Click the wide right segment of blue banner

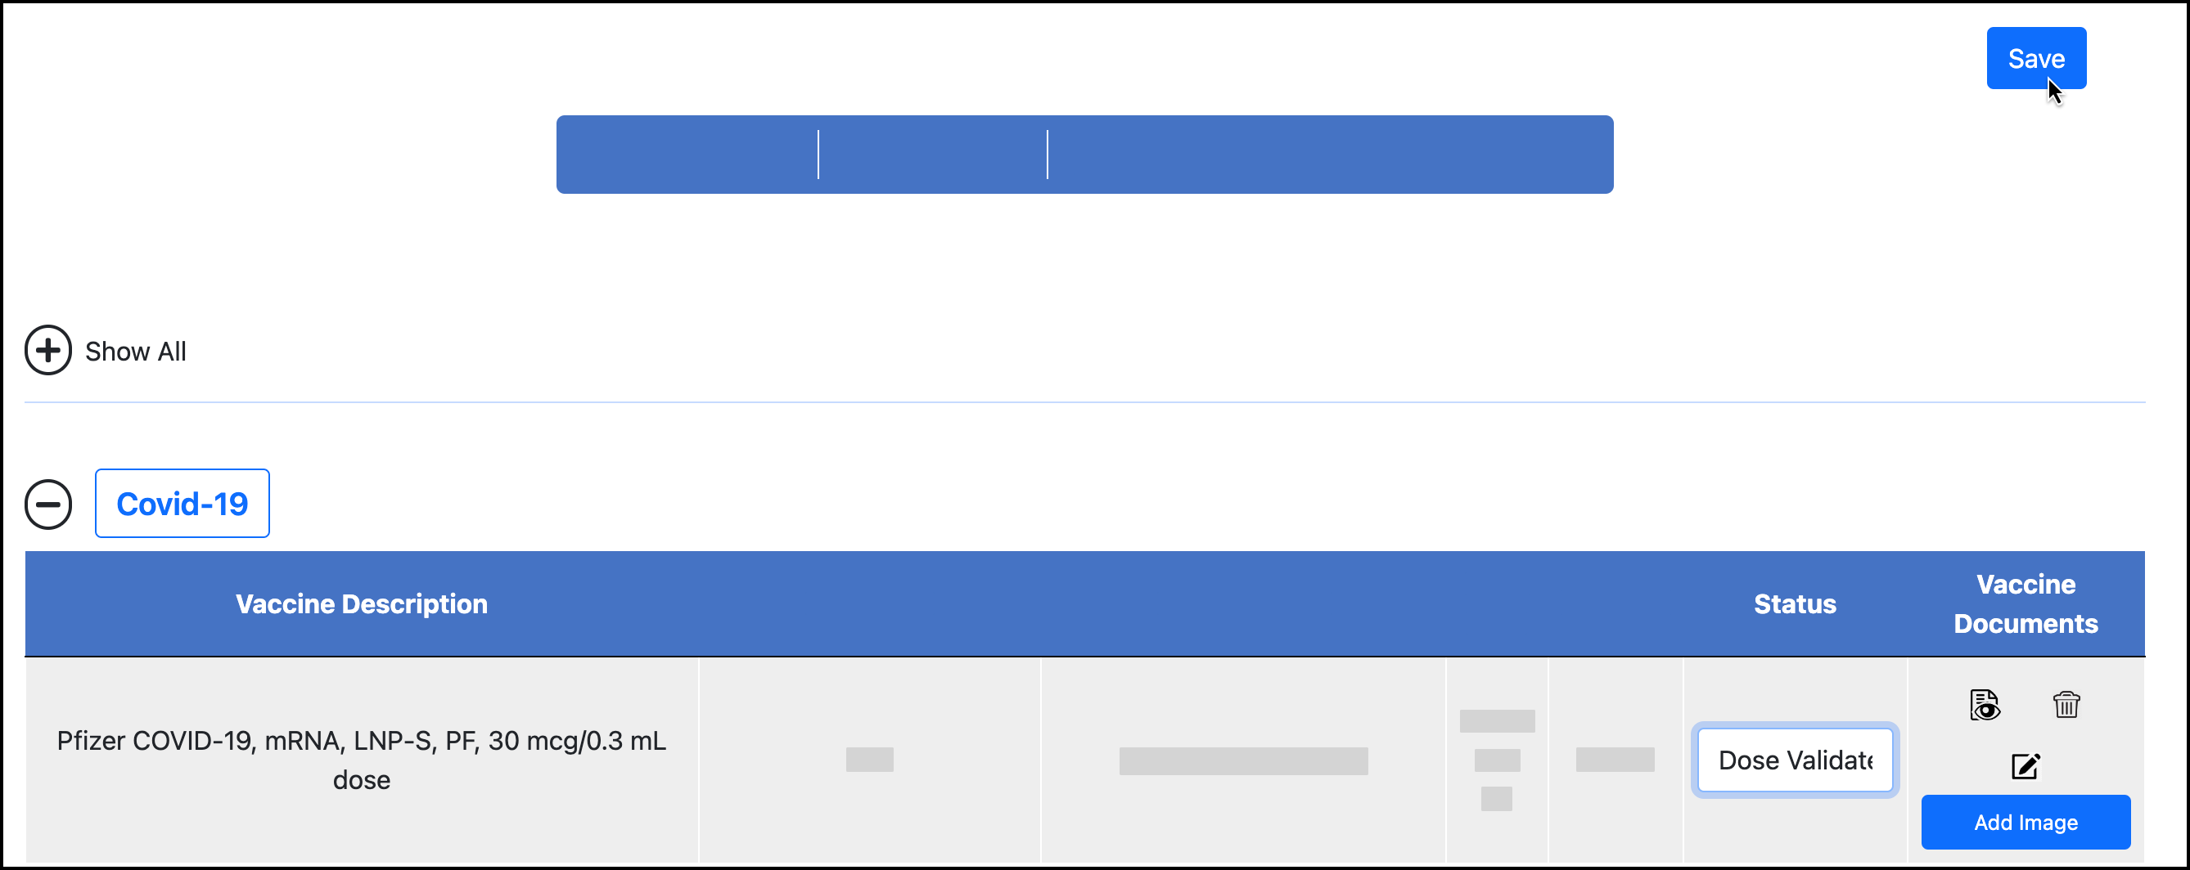[x=1330, y=155]
